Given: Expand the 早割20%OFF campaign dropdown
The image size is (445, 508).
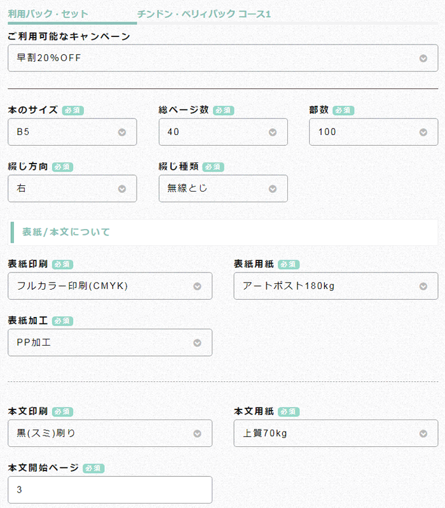Looking at the screenshot, I should [222, 58].
